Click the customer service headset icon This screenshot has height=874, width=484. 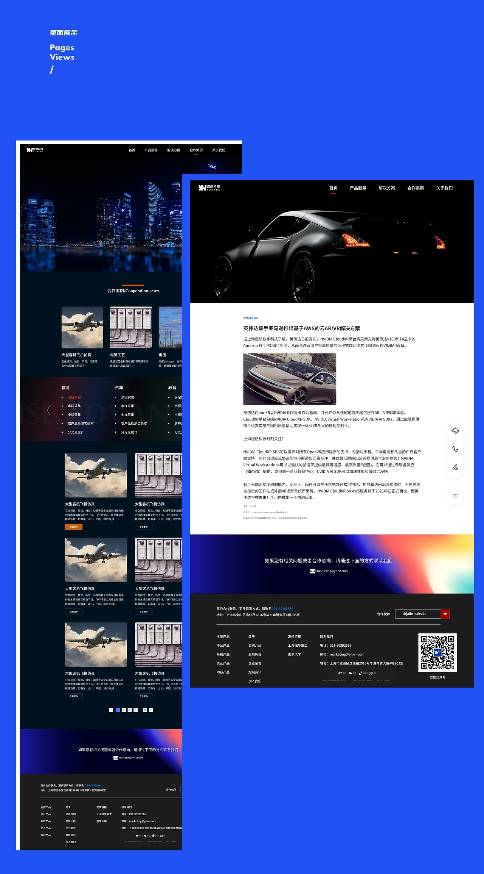(455, 431)
